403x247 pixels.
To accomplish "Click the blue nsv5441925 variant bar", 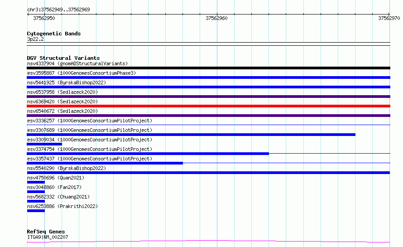I will [208, 87].
